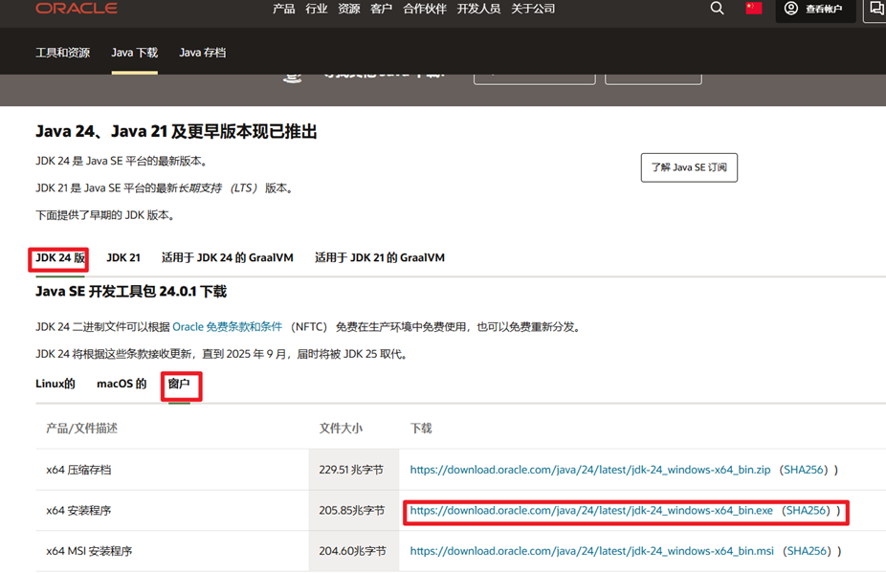Click the 产品/文件描述 column header
The height and width of the screenshot is (573, 886).
click(82, 429)
